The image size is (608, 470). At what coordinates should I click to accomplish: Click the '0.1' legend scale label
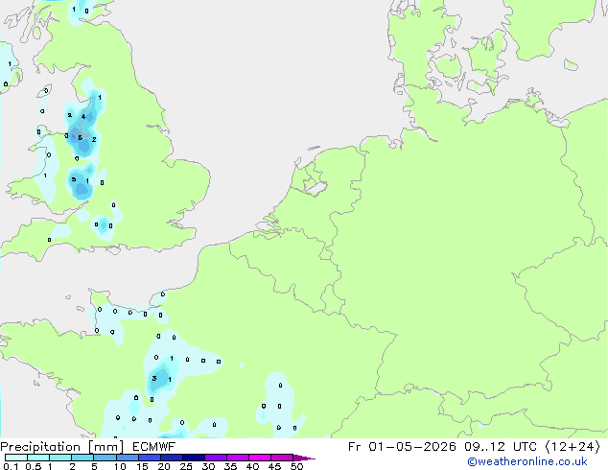point(11,466)
